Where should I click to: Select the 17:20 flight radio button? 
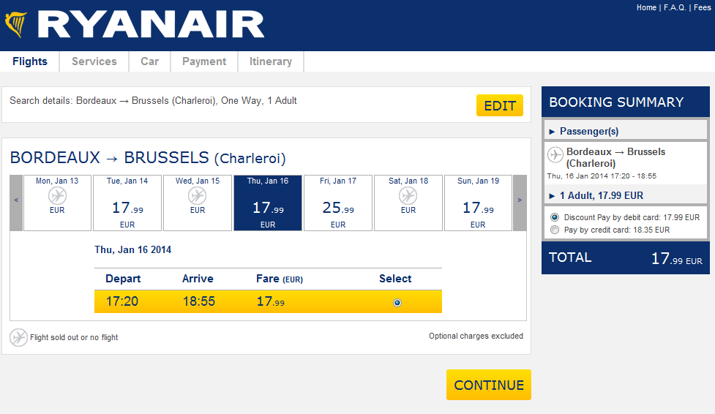(x=397, y=303)
